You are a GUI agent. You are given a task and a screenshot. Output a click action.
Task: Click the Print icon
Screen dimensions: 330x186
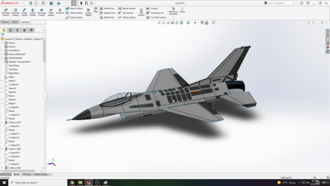[x=58, y=3]
